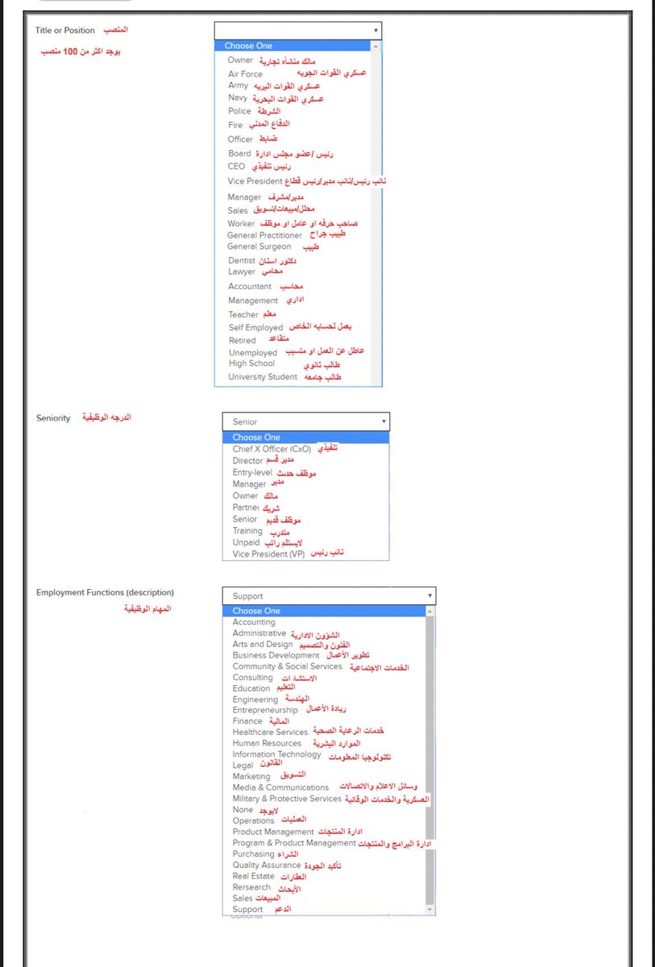Viewport: 655px width, 967px height.
Task: Select the Purchasing function
Action: tap(254, 853)
